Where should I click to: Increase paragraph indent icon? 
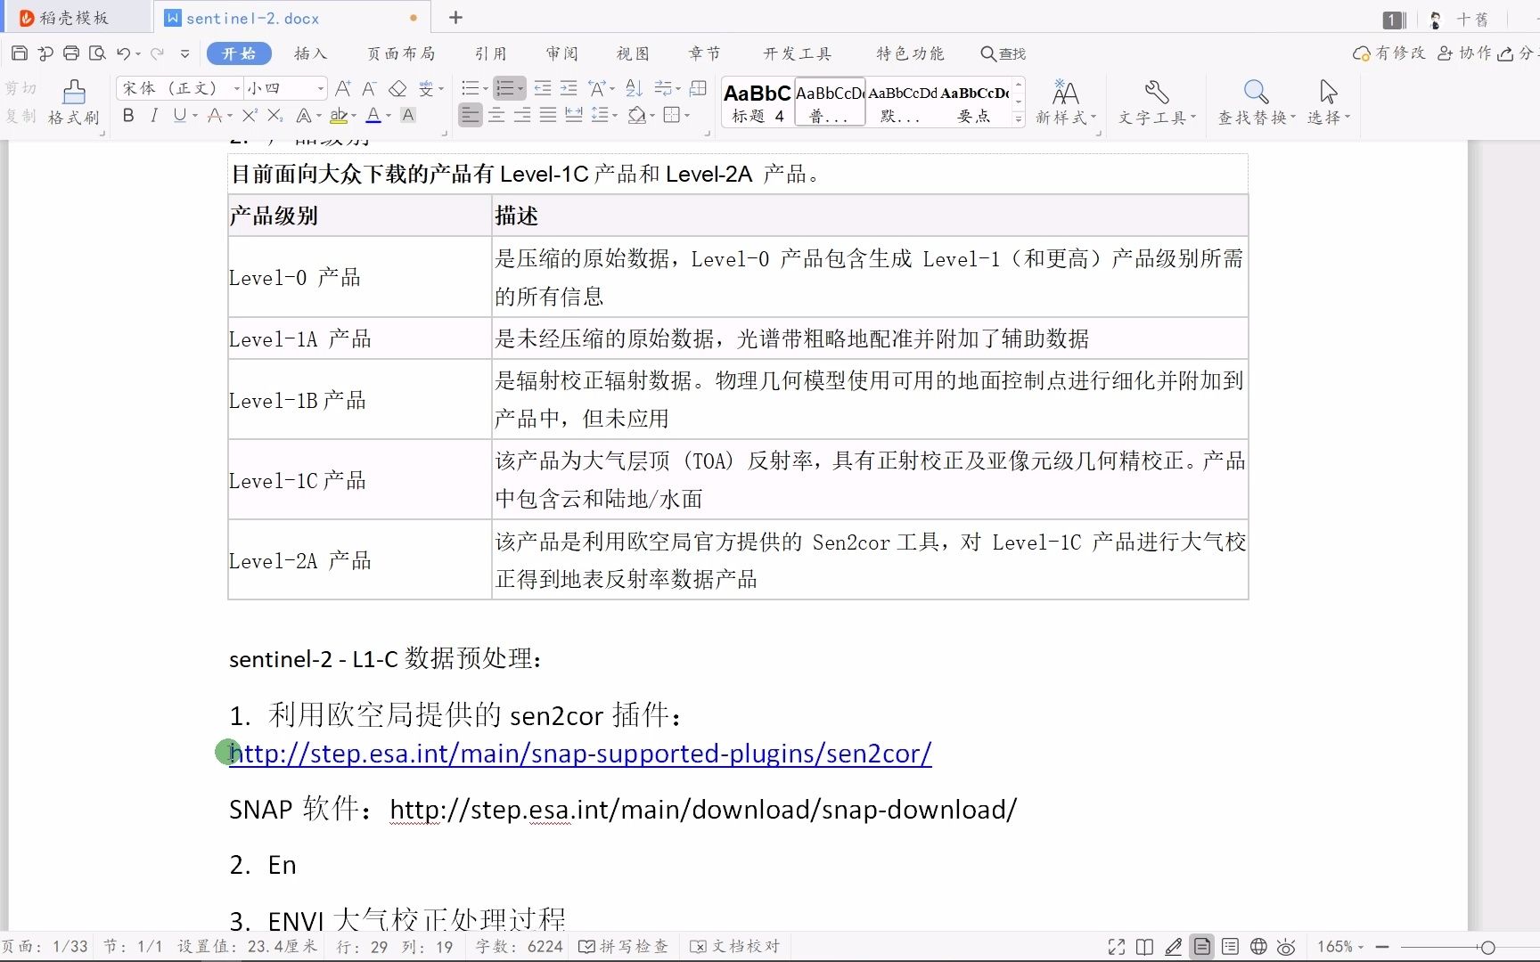click(569, 88)
